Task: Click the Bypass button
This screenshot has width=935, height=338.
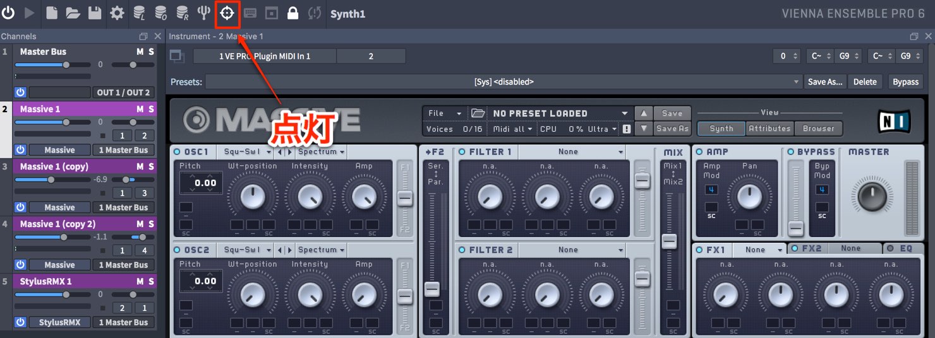Action: [x=905, y=82]
